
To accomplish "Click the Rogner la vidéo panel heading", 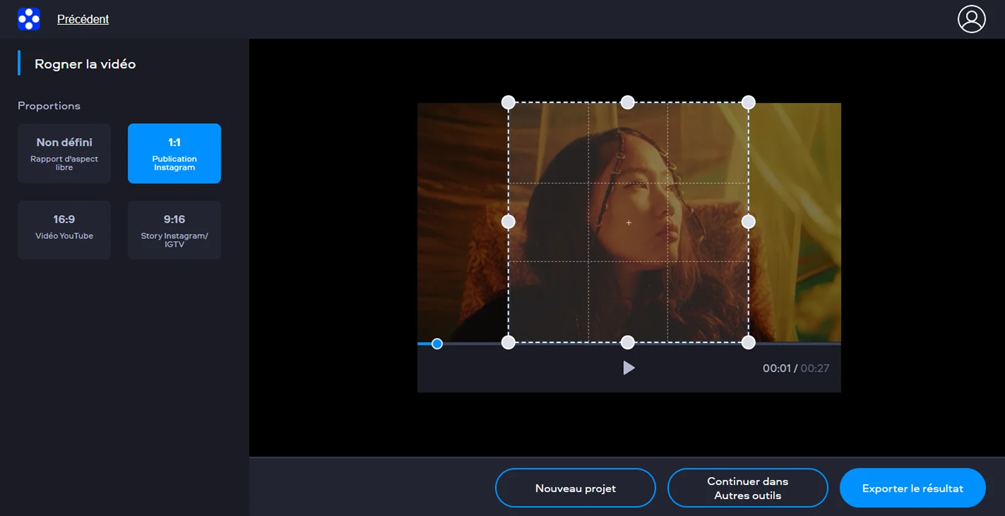I will coord(85,64).
